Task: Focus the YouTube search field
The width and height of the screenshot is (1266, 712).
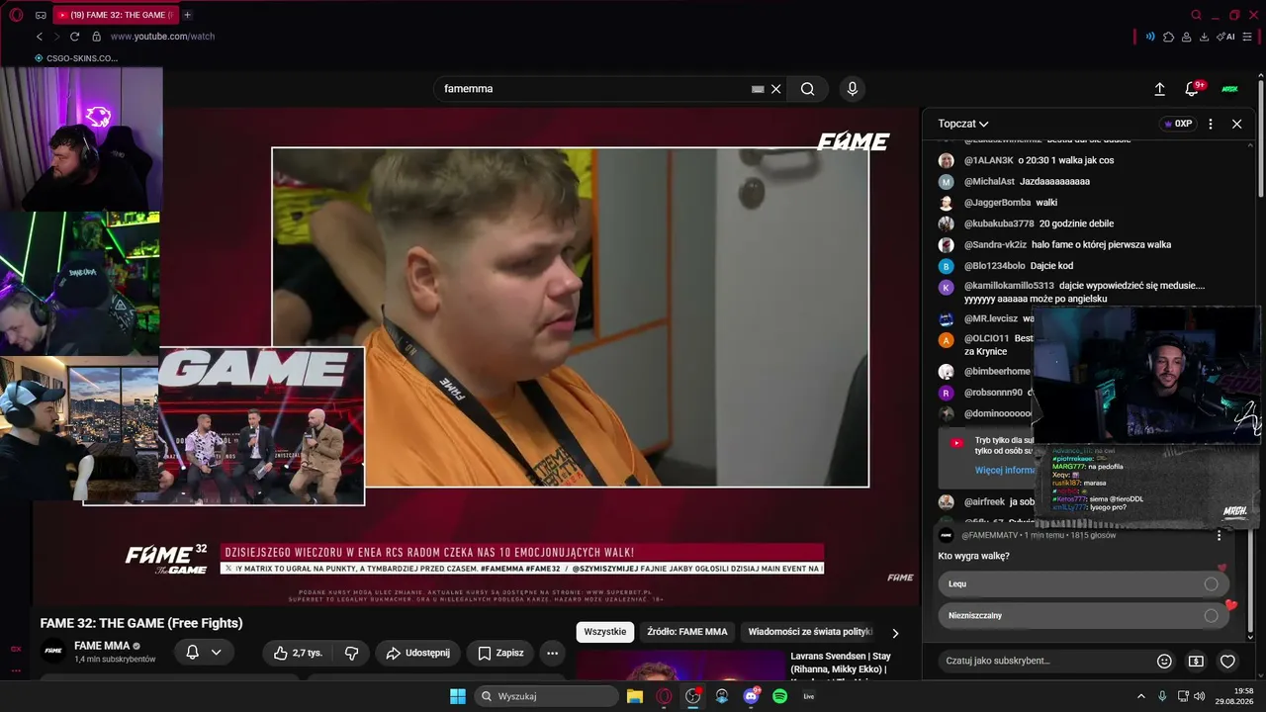Action: [593, 89]
